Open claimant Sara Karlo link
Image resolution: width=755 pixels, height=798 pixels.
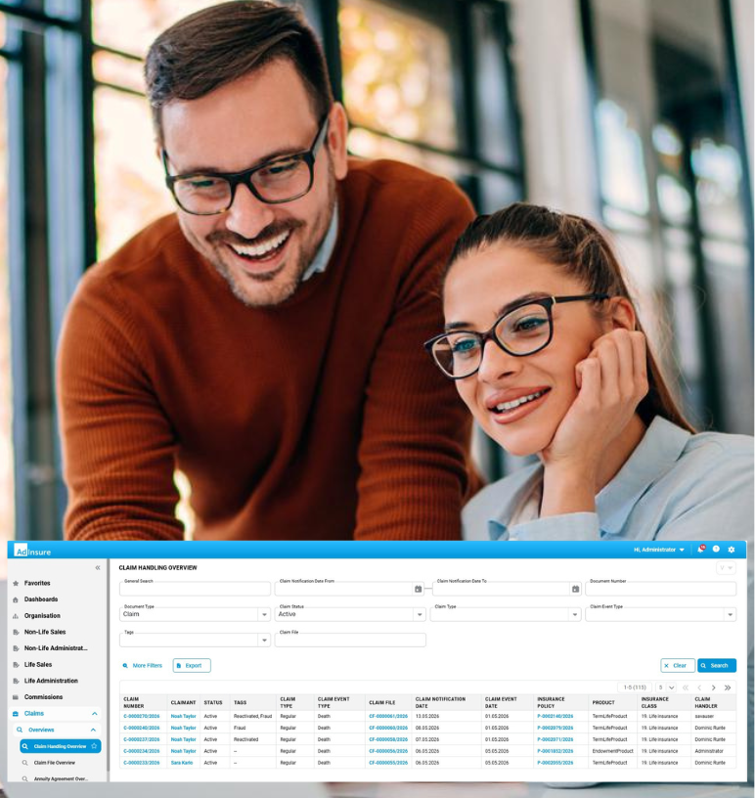click(x=182, y=763)
